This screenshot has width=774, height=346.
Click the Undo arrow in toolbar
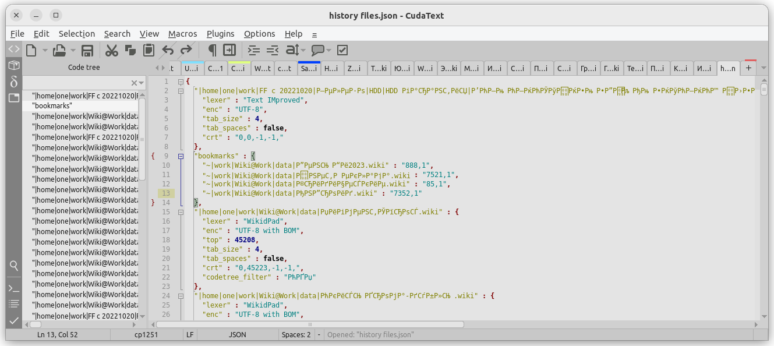pos(168,51)
